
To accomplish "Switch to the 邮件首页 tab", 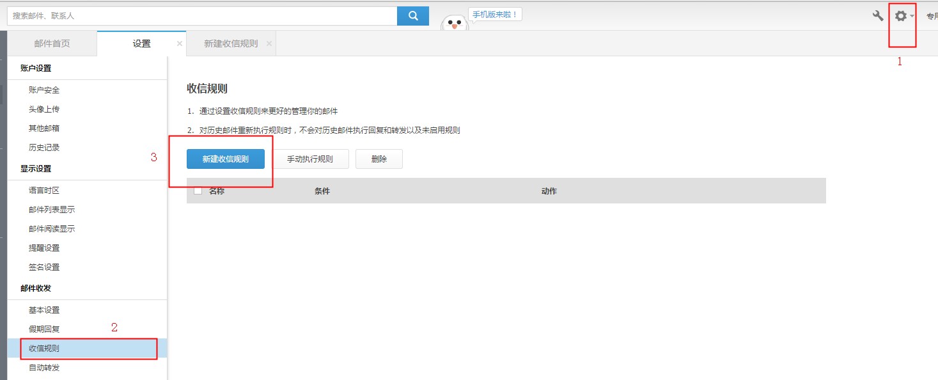I will [52, 44].
